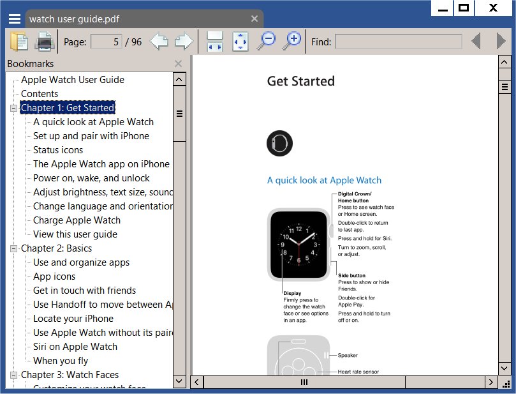The height and width of the screenshot is (394, 516).
Task: Click the window resize grip corner
Action: pyautogui.click(x=506, y=383)
